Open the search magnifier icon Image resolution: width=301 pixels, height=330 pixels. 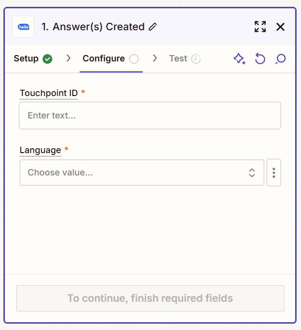280,59
